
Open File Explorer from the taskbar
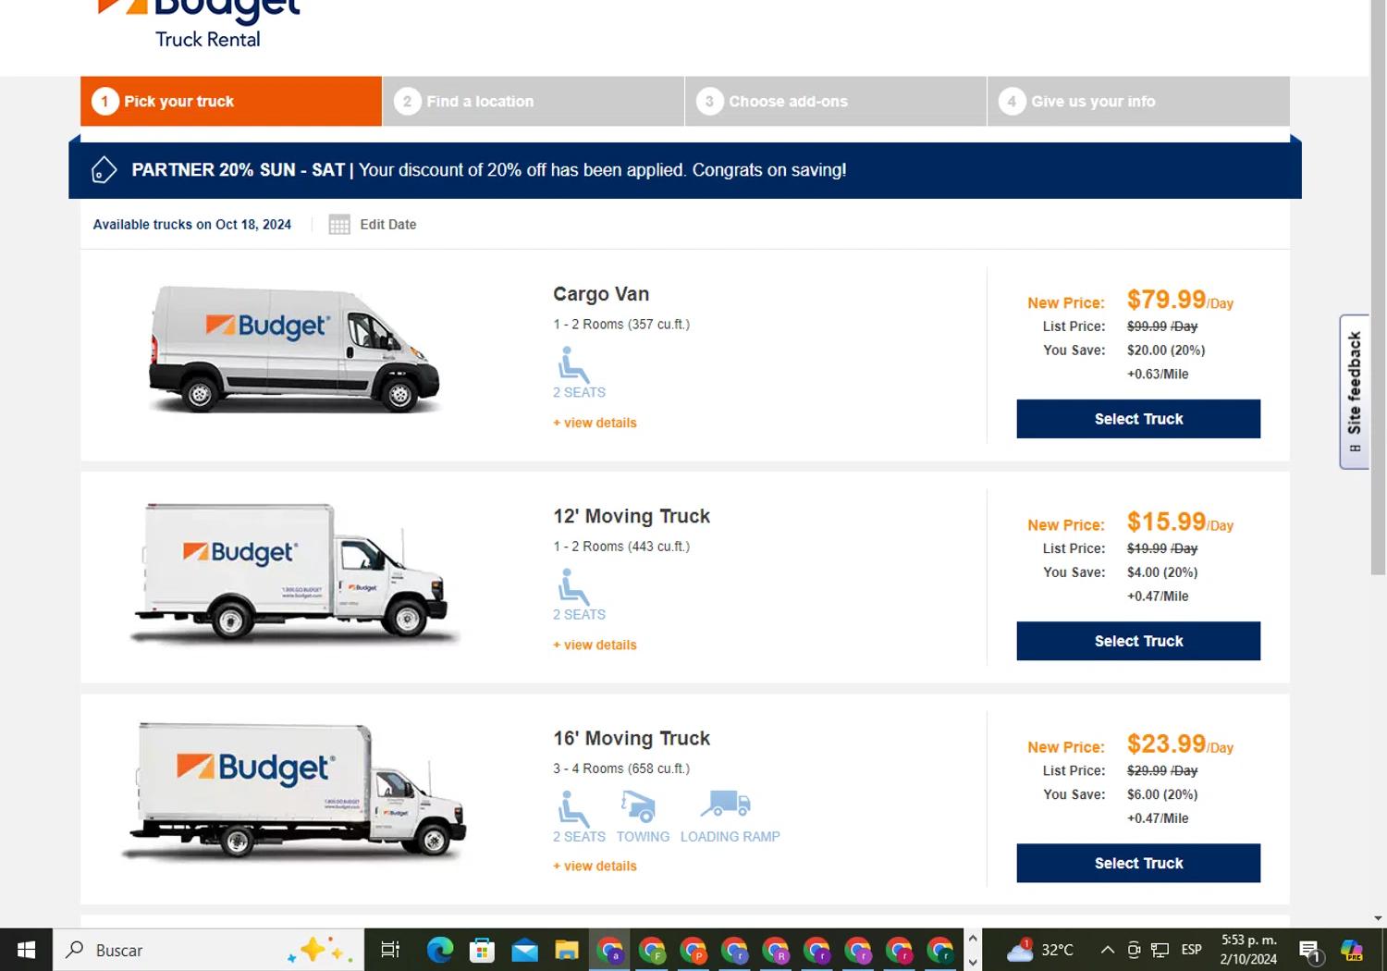point(566,950)
